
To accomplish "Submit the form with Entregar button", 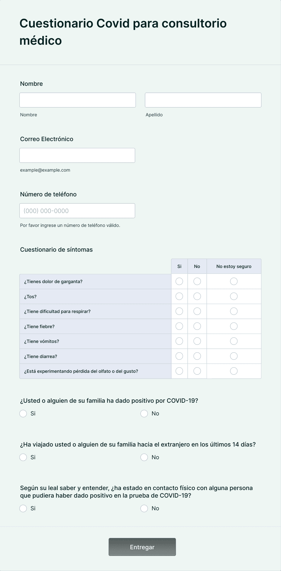I will [142, 547].
